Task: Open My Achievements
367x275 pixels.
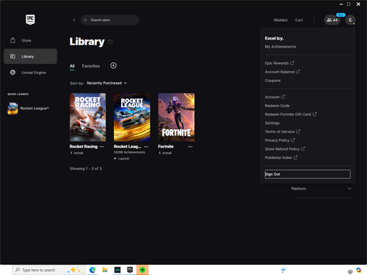Action: [280, 47]
